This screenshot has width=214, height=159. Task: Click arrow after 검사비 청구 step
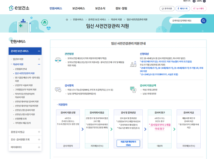pos(174,129)
